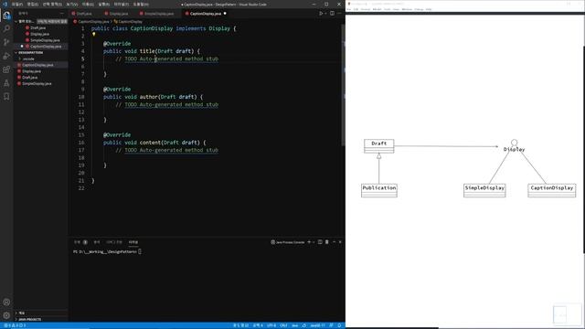Open the Go menu in VS Code
The height and width of the screenshot is (329, 585).
tap(88, 5)
